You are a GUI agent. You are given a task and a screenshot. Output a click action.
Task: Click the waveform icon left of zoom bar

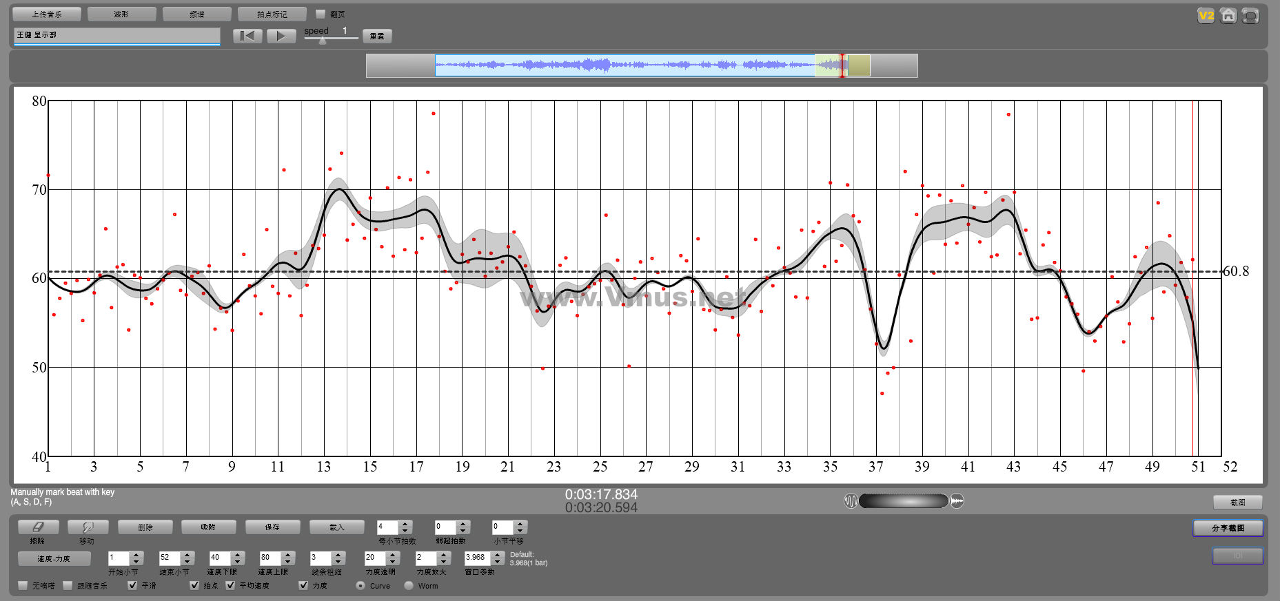click(851, 501)
